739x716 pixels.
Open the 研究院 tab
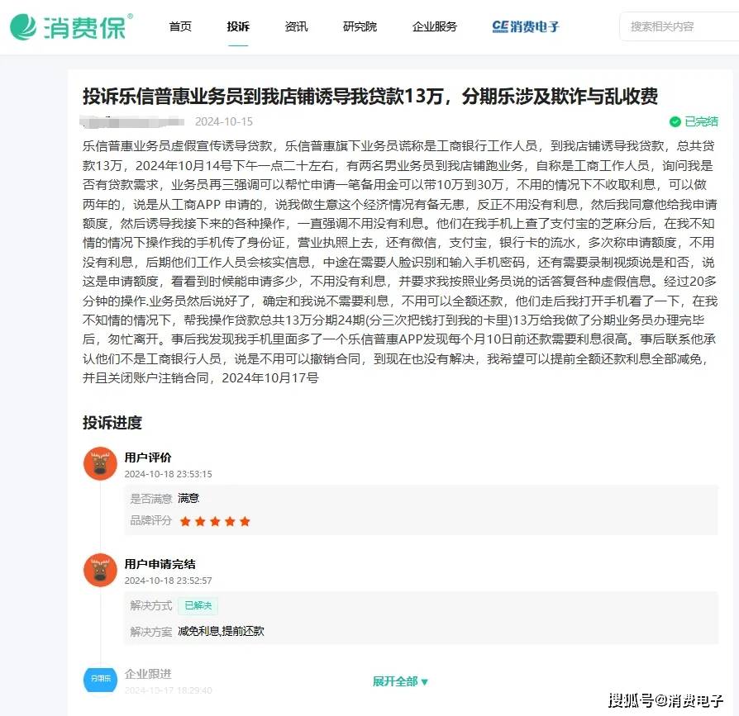pos(359,26)
